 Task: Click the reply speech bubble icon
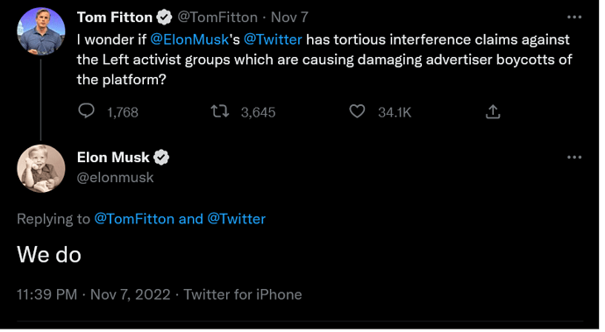coord(87,111)
